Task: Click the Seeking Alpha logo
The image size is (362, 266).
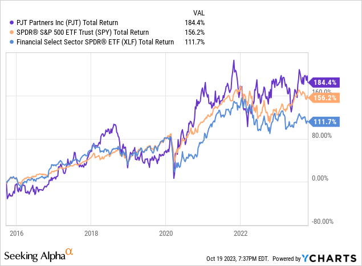Action: [40, 254]
